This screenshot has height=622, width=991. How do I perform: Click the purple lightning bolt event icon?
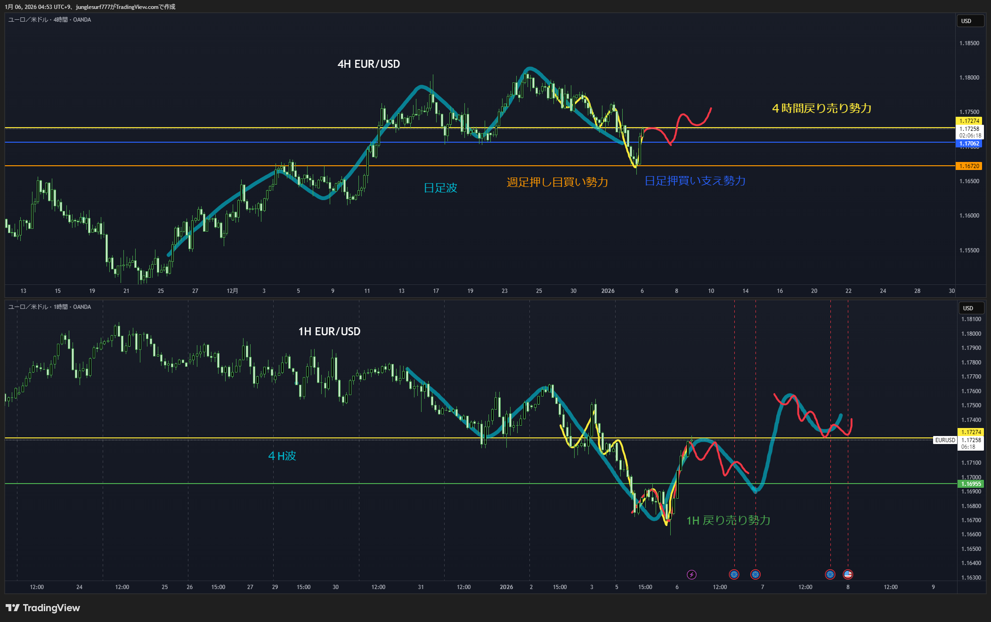click(x=691, y=574)
